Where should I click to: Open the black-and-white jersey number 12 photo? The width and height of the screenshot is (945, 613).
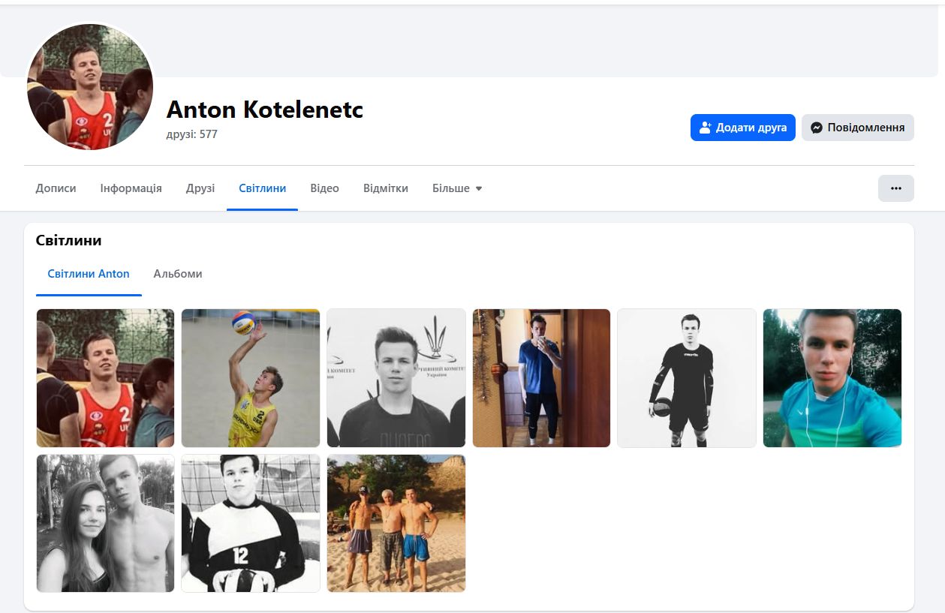pos(251,523)
